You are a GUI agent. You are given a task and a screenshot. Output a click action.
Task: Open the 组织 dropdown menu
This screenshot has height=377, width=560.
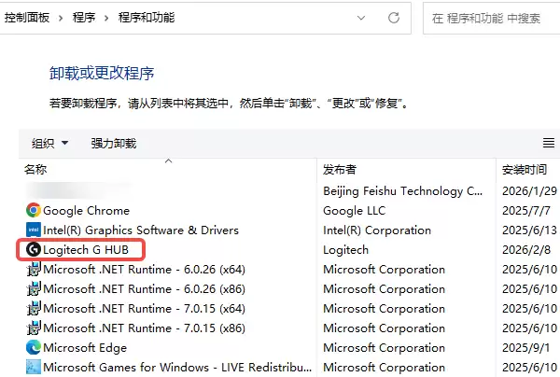point(49,144)
